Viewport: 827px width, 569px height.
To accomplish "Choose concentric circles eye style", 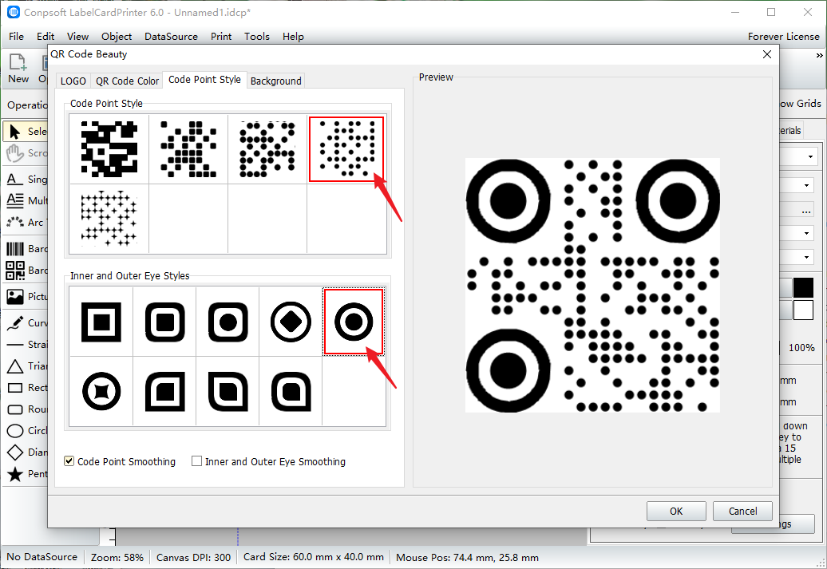I will pos(354,322).
